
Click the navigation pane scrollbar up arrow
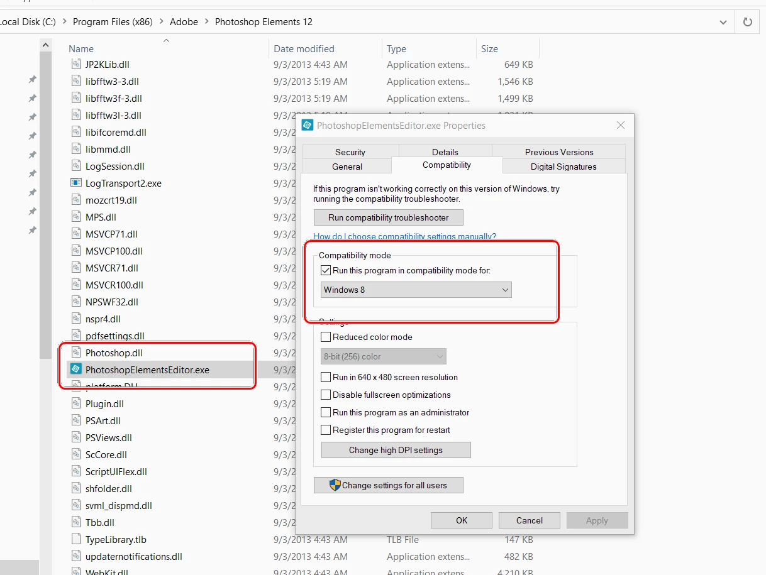point(45,45)
